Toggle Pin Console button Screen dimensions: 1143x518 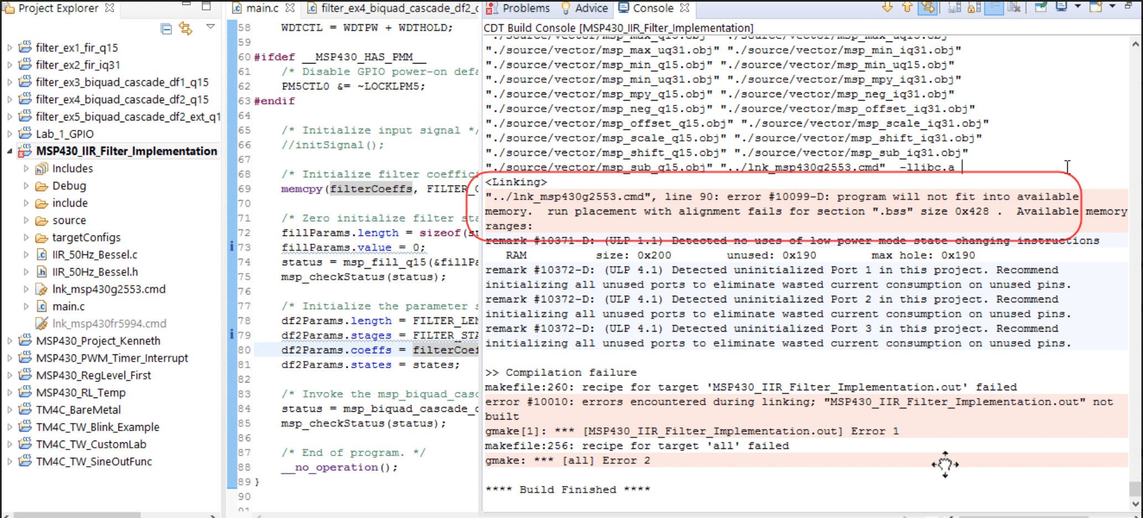(1041, 7)
